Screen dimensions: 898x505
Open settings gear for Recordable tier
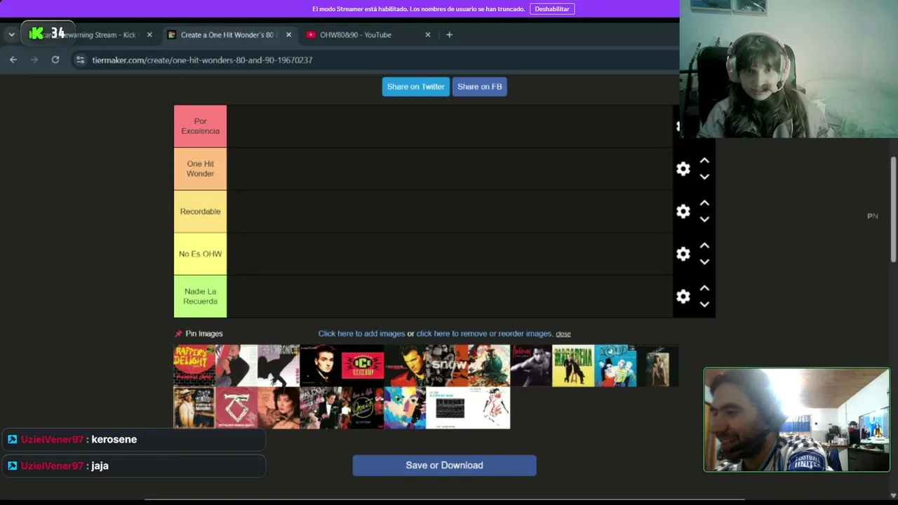(x=683, y=212)
